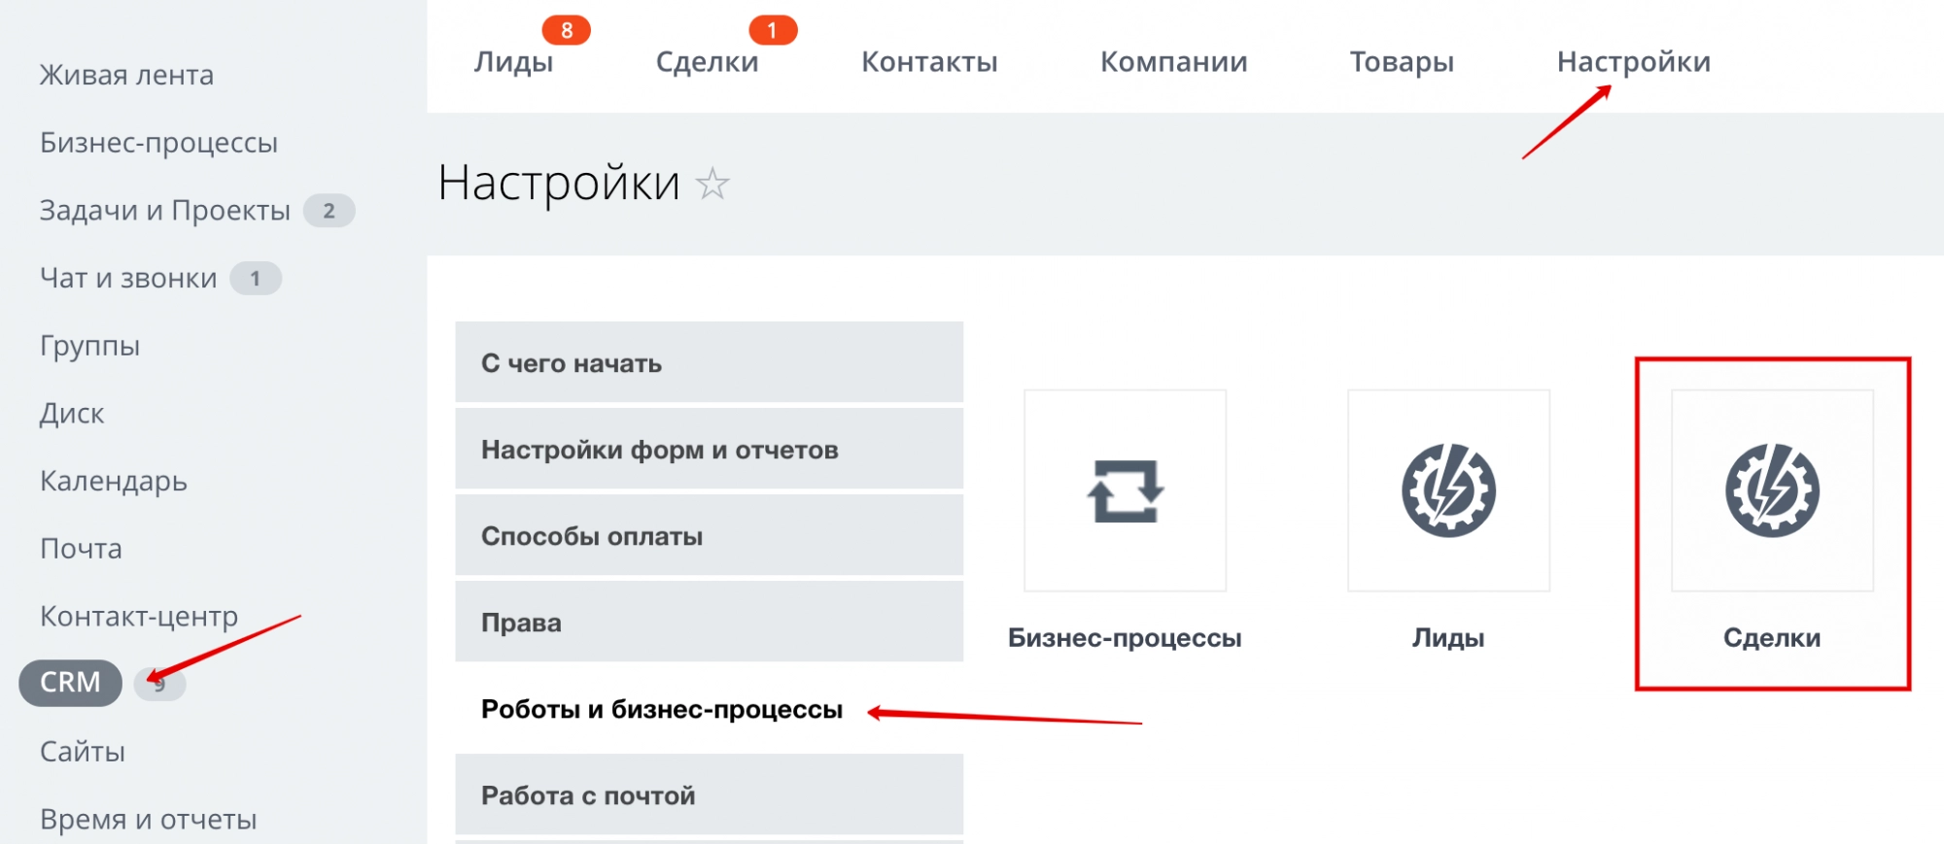Select the Настройки tab in the top menu

(x=1633, y=62)
